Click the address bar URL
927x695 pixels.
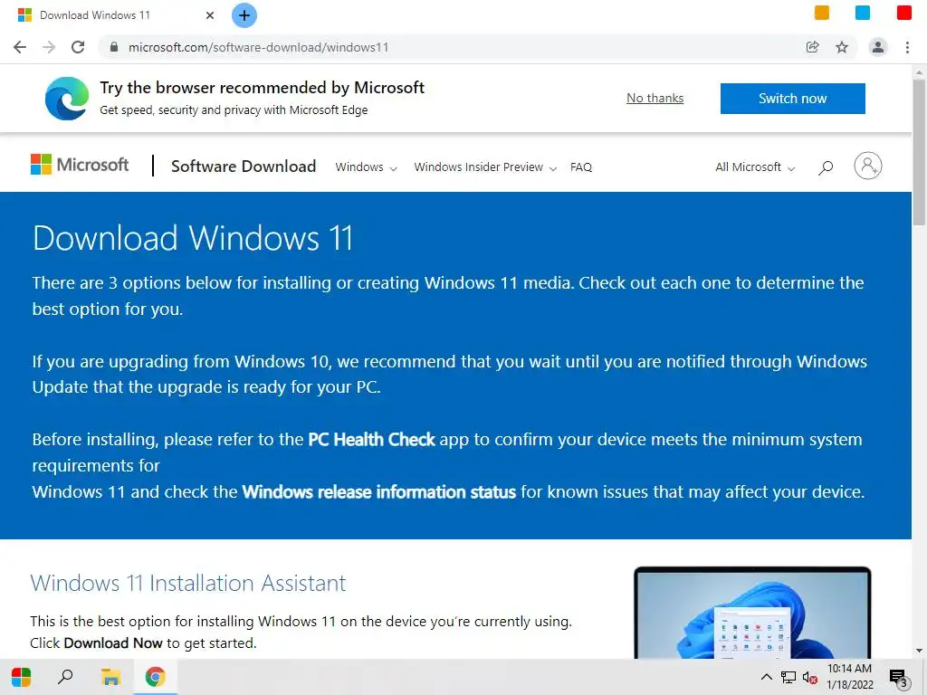click(x=258, y=47)
